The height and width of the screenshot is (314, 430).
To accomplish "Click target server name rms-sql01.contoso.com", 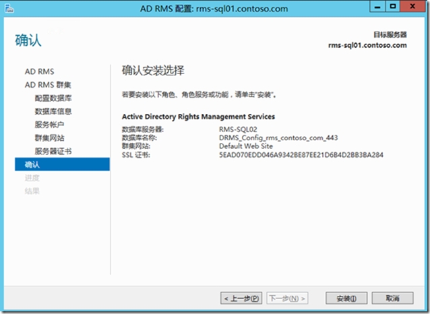I will [367, 45].
